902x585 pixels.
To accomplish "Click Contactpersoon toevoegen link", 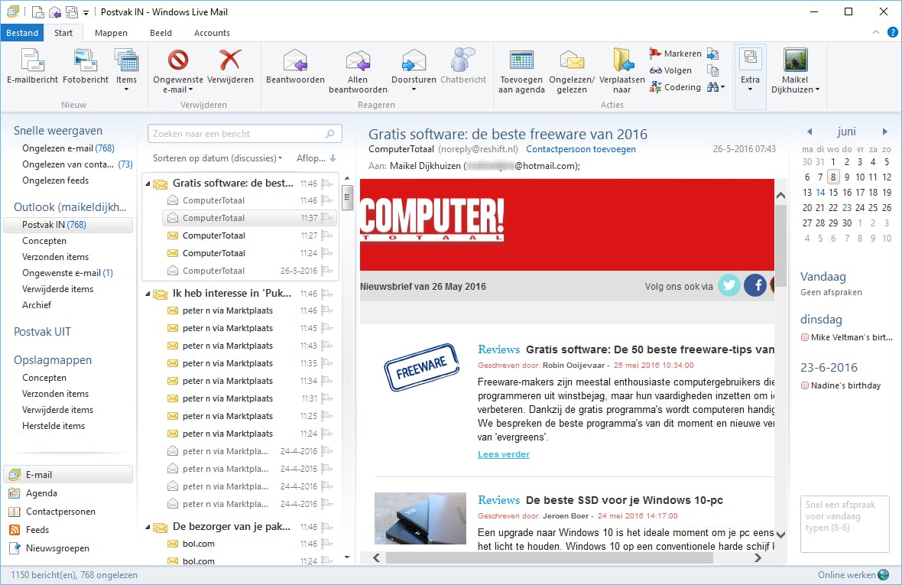I will click(580, 149).
